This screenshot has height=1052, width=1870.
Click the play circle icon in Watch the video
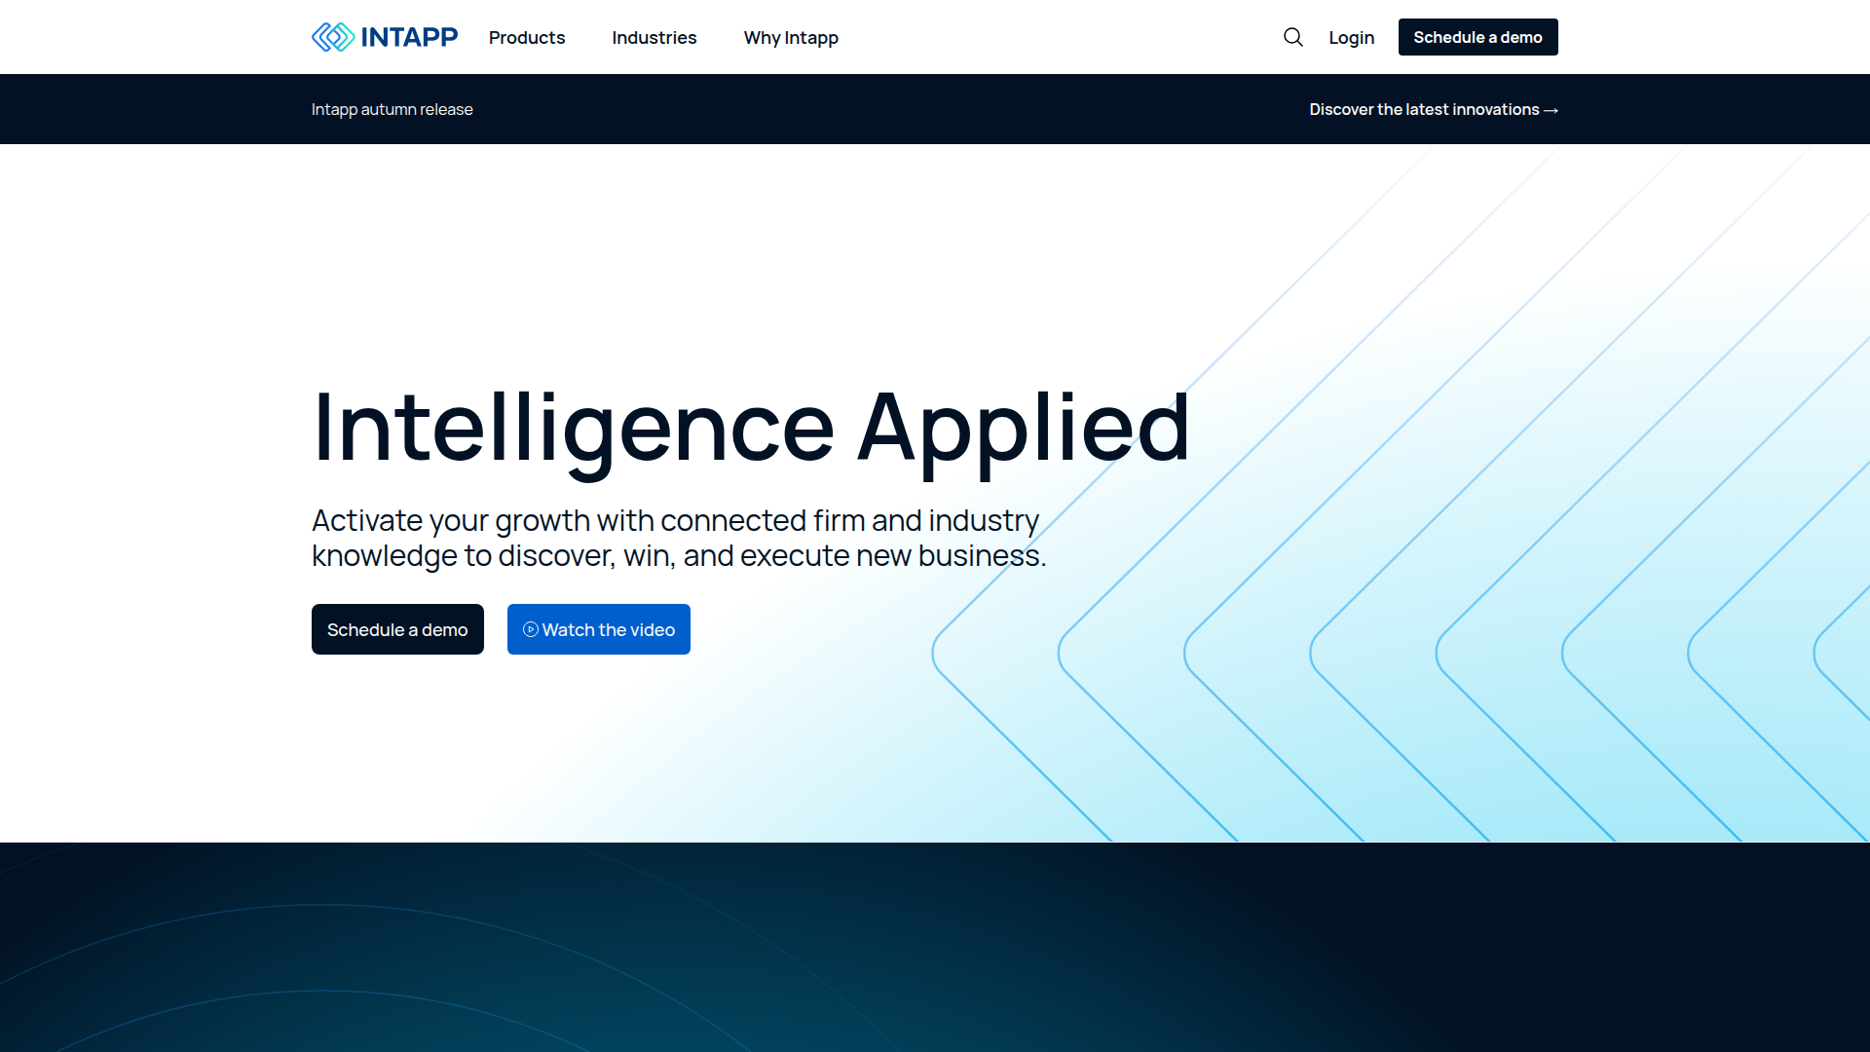(531, 629)
